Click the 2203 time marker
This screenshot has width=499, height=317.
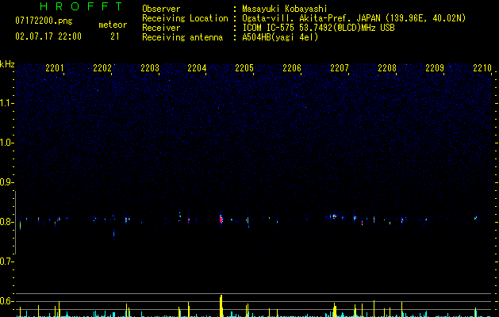150,68
